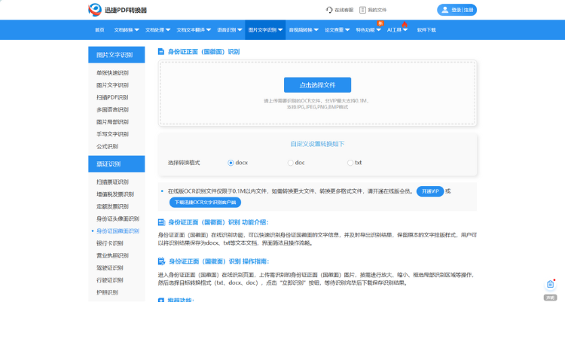
Task: Go to 首页 in navigation bar
Action: coord(99,30)
